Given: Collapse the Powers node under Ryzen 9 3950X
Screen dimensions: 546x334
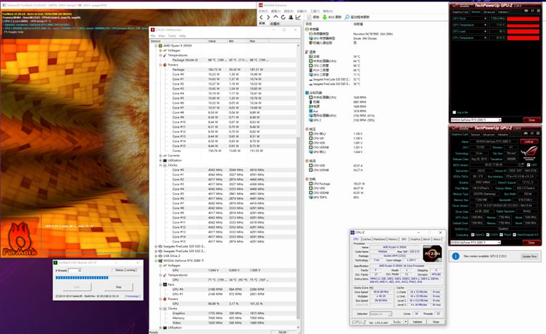Looking at the screenshot, I should click(x=160, y=65).
